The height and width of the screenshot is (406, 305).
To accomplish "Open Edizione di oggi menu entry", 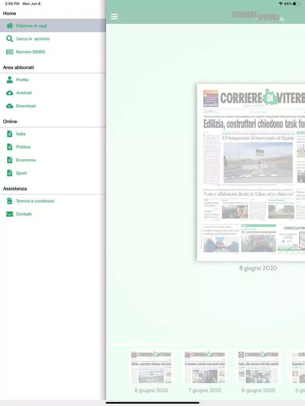I will [53, 26].
